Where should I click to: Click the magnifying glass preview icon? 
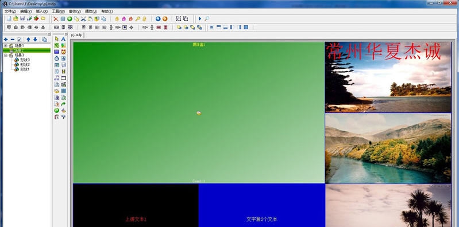coord(207,19)
